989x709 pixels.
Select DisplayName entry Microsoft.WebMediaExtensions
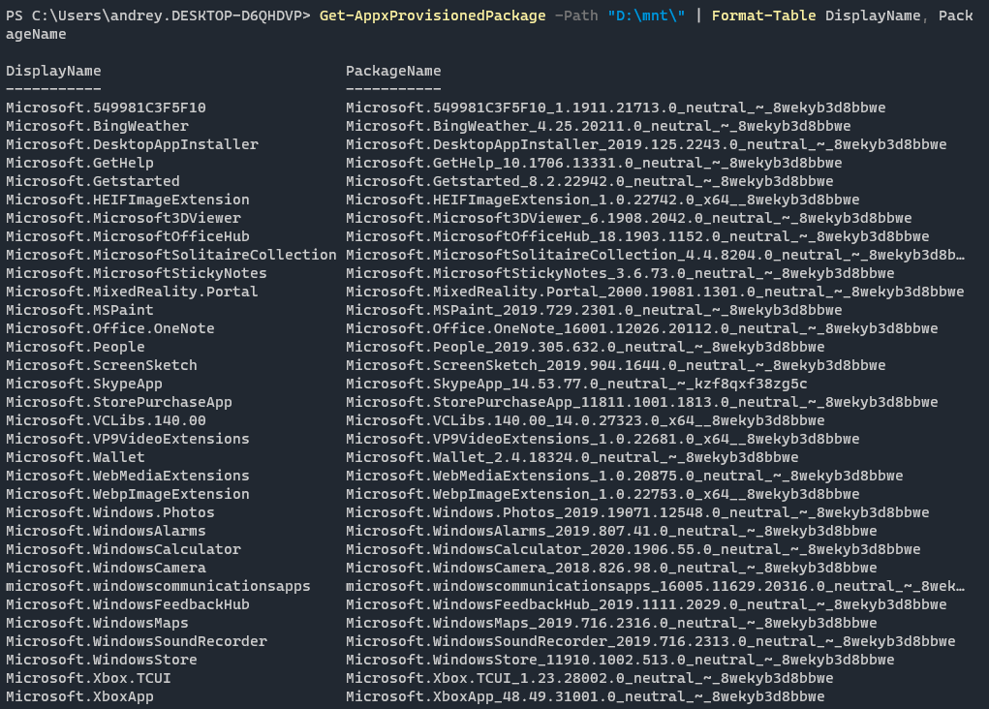click(x=128, y=476)
